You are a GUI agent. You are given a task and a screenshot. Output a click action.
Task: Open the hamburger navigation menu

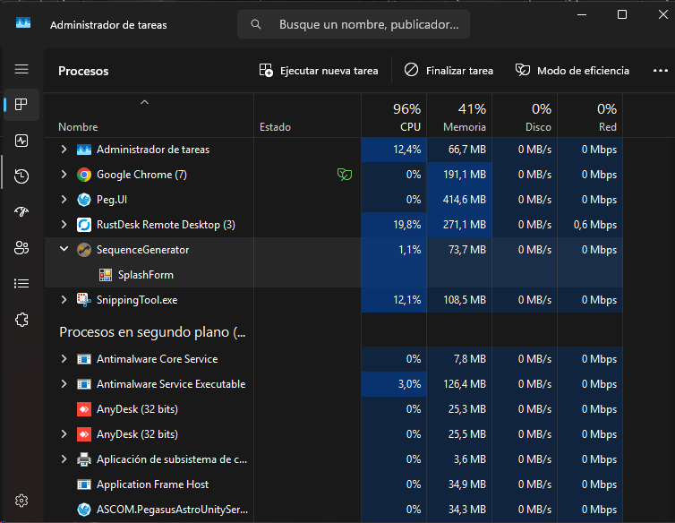(x=21, y=69)
